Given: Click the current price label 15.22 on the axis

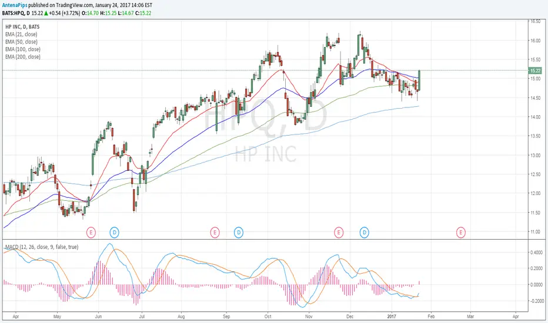Looking at the screenshot, I should [535, 70].
